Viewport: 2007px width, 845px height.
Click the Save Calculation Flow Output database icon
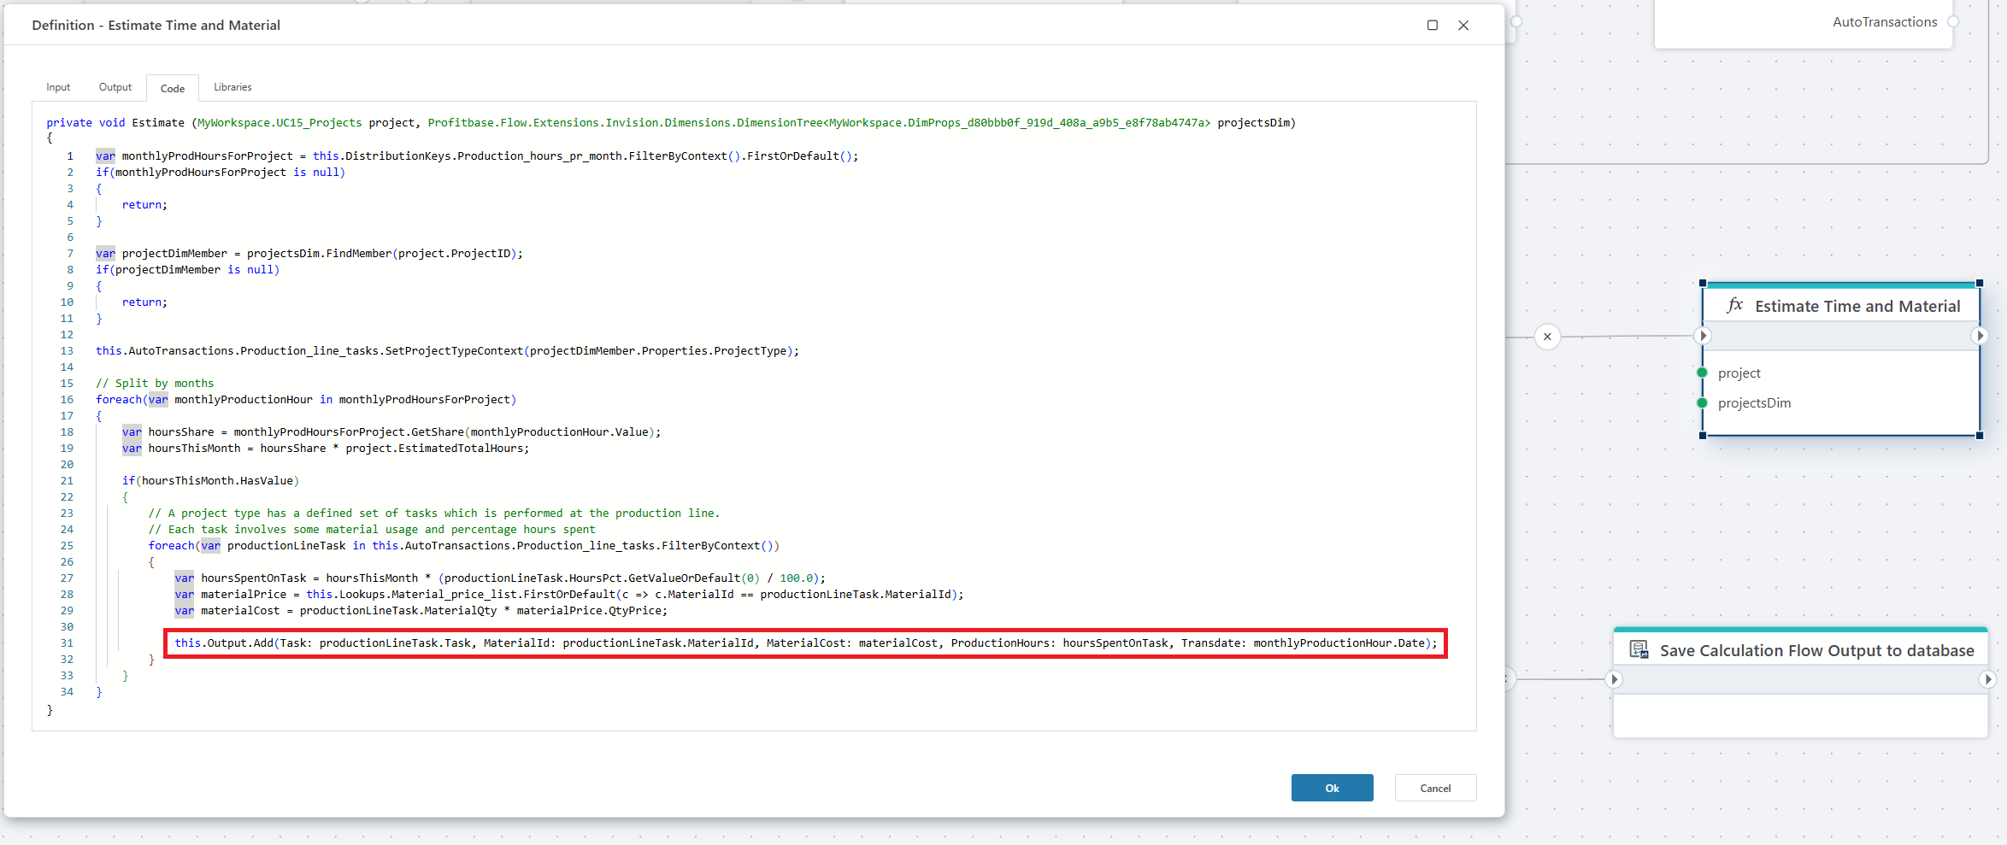pyautogui.click(x=1639, y=650)
